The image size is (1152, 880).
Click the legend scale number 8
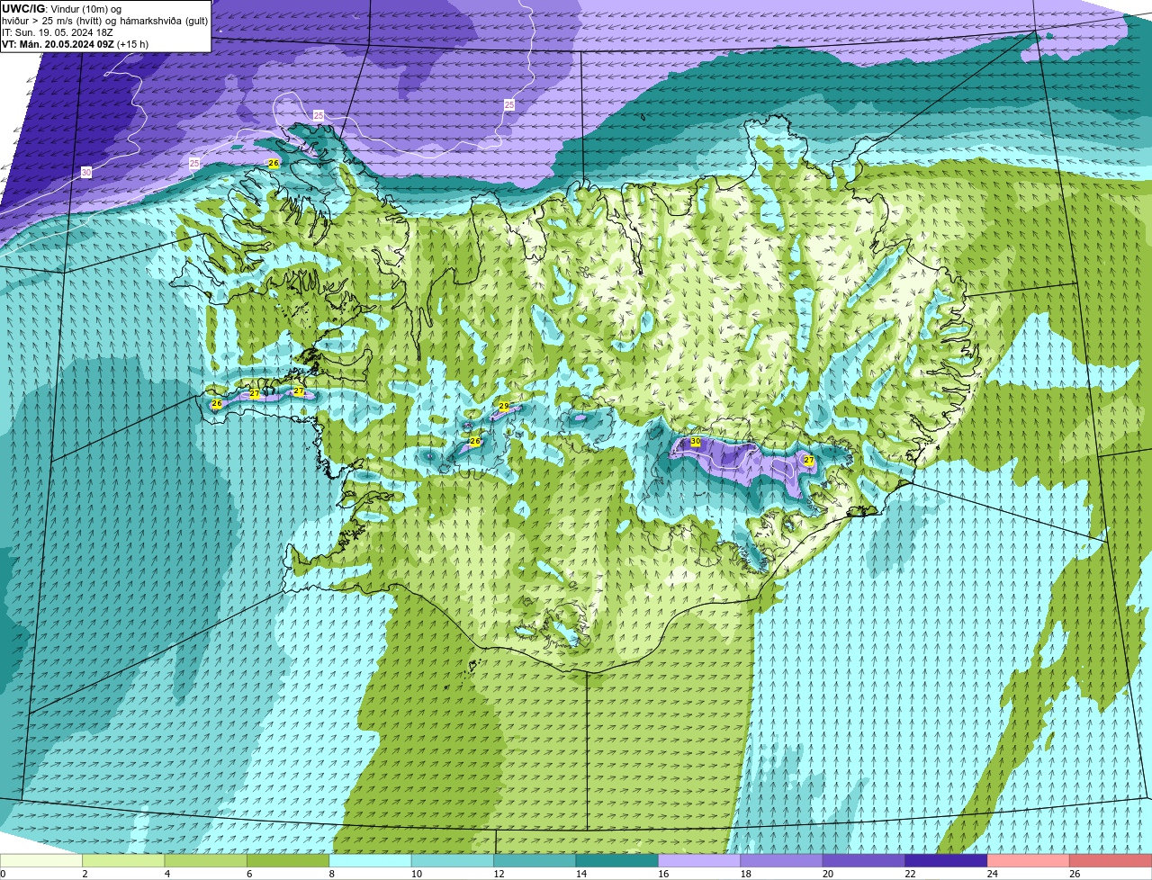coord(331,873)
